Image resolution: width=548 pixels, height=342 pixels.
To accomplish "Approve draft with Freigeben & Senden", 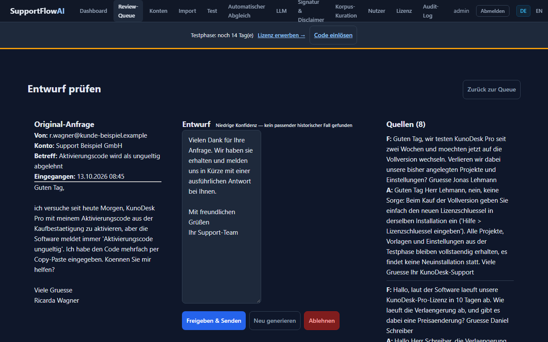I will [x=214, y=321].
